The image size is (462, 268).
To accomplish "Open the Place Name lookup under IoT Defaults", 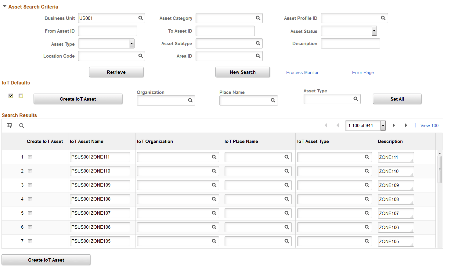I will [x=273, y=100].
